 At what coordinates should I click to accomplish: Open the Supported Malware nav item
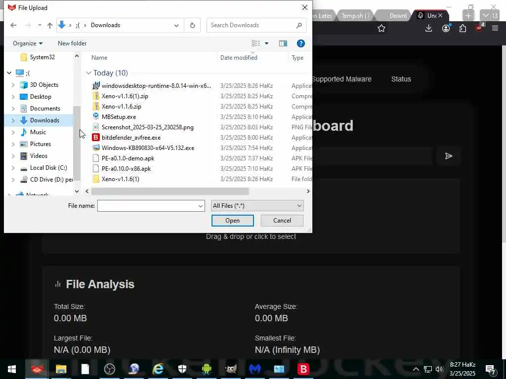[341, 79]
